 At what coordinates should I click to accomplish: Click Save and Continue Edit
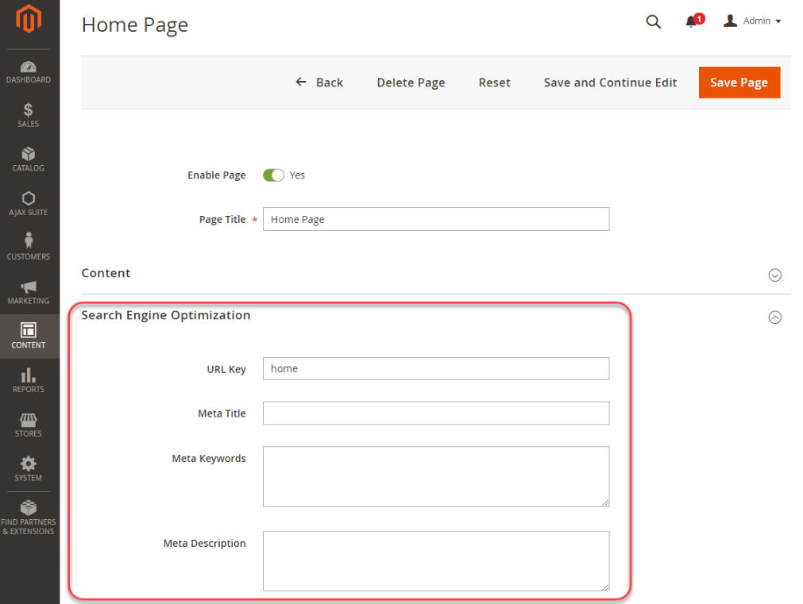(x=610, y=83)
